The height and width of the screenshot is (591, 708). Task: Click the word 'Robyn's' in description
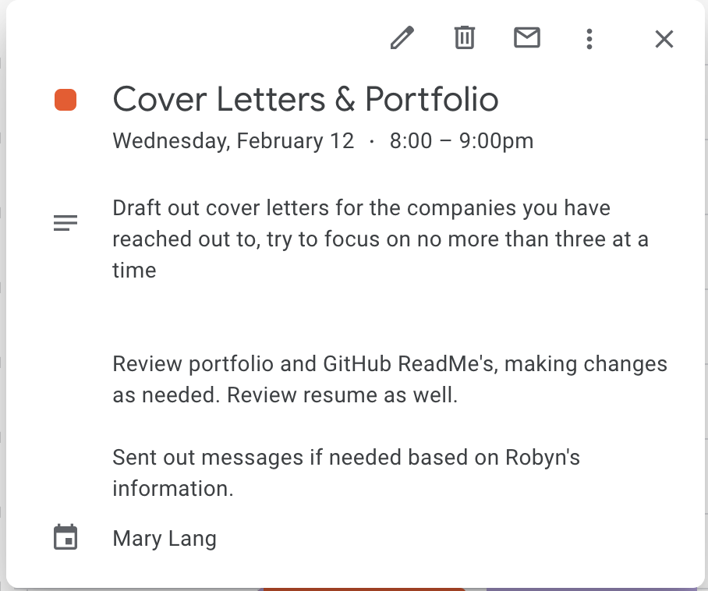coord(543,458)
